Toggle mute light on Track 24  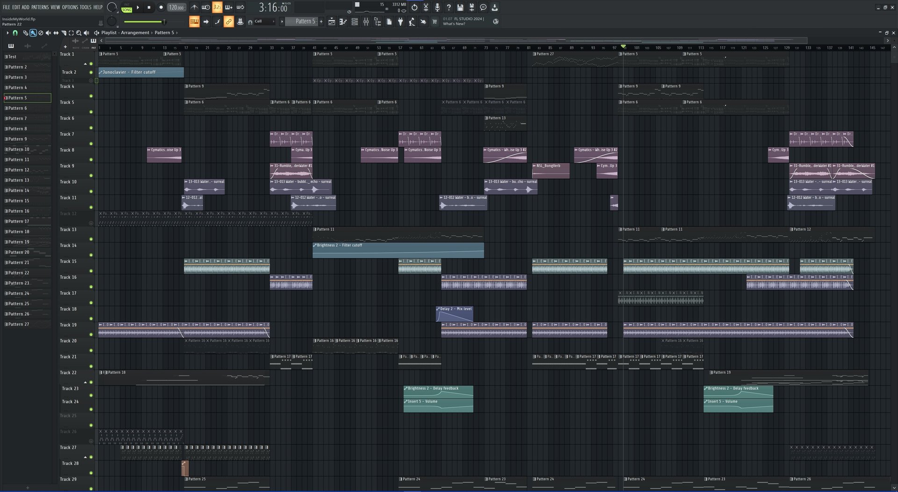tap(91, 409)
